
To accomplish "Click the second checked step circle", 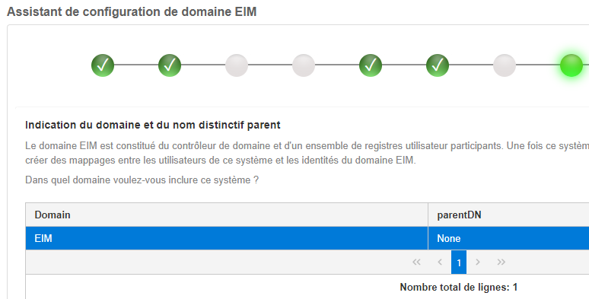I will 170,65.
